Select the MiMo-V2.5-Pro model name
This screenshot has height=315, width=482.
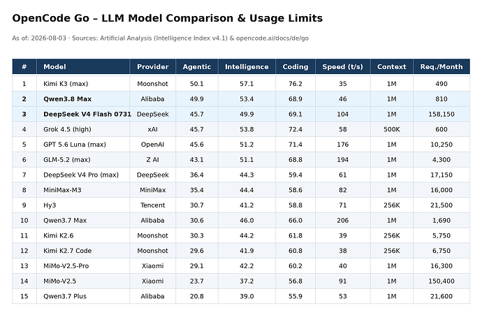(66, 266)
